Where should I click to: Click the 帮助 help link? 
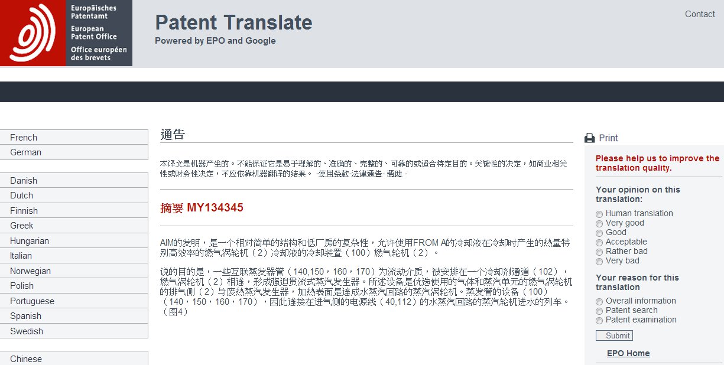pos(394,174)
